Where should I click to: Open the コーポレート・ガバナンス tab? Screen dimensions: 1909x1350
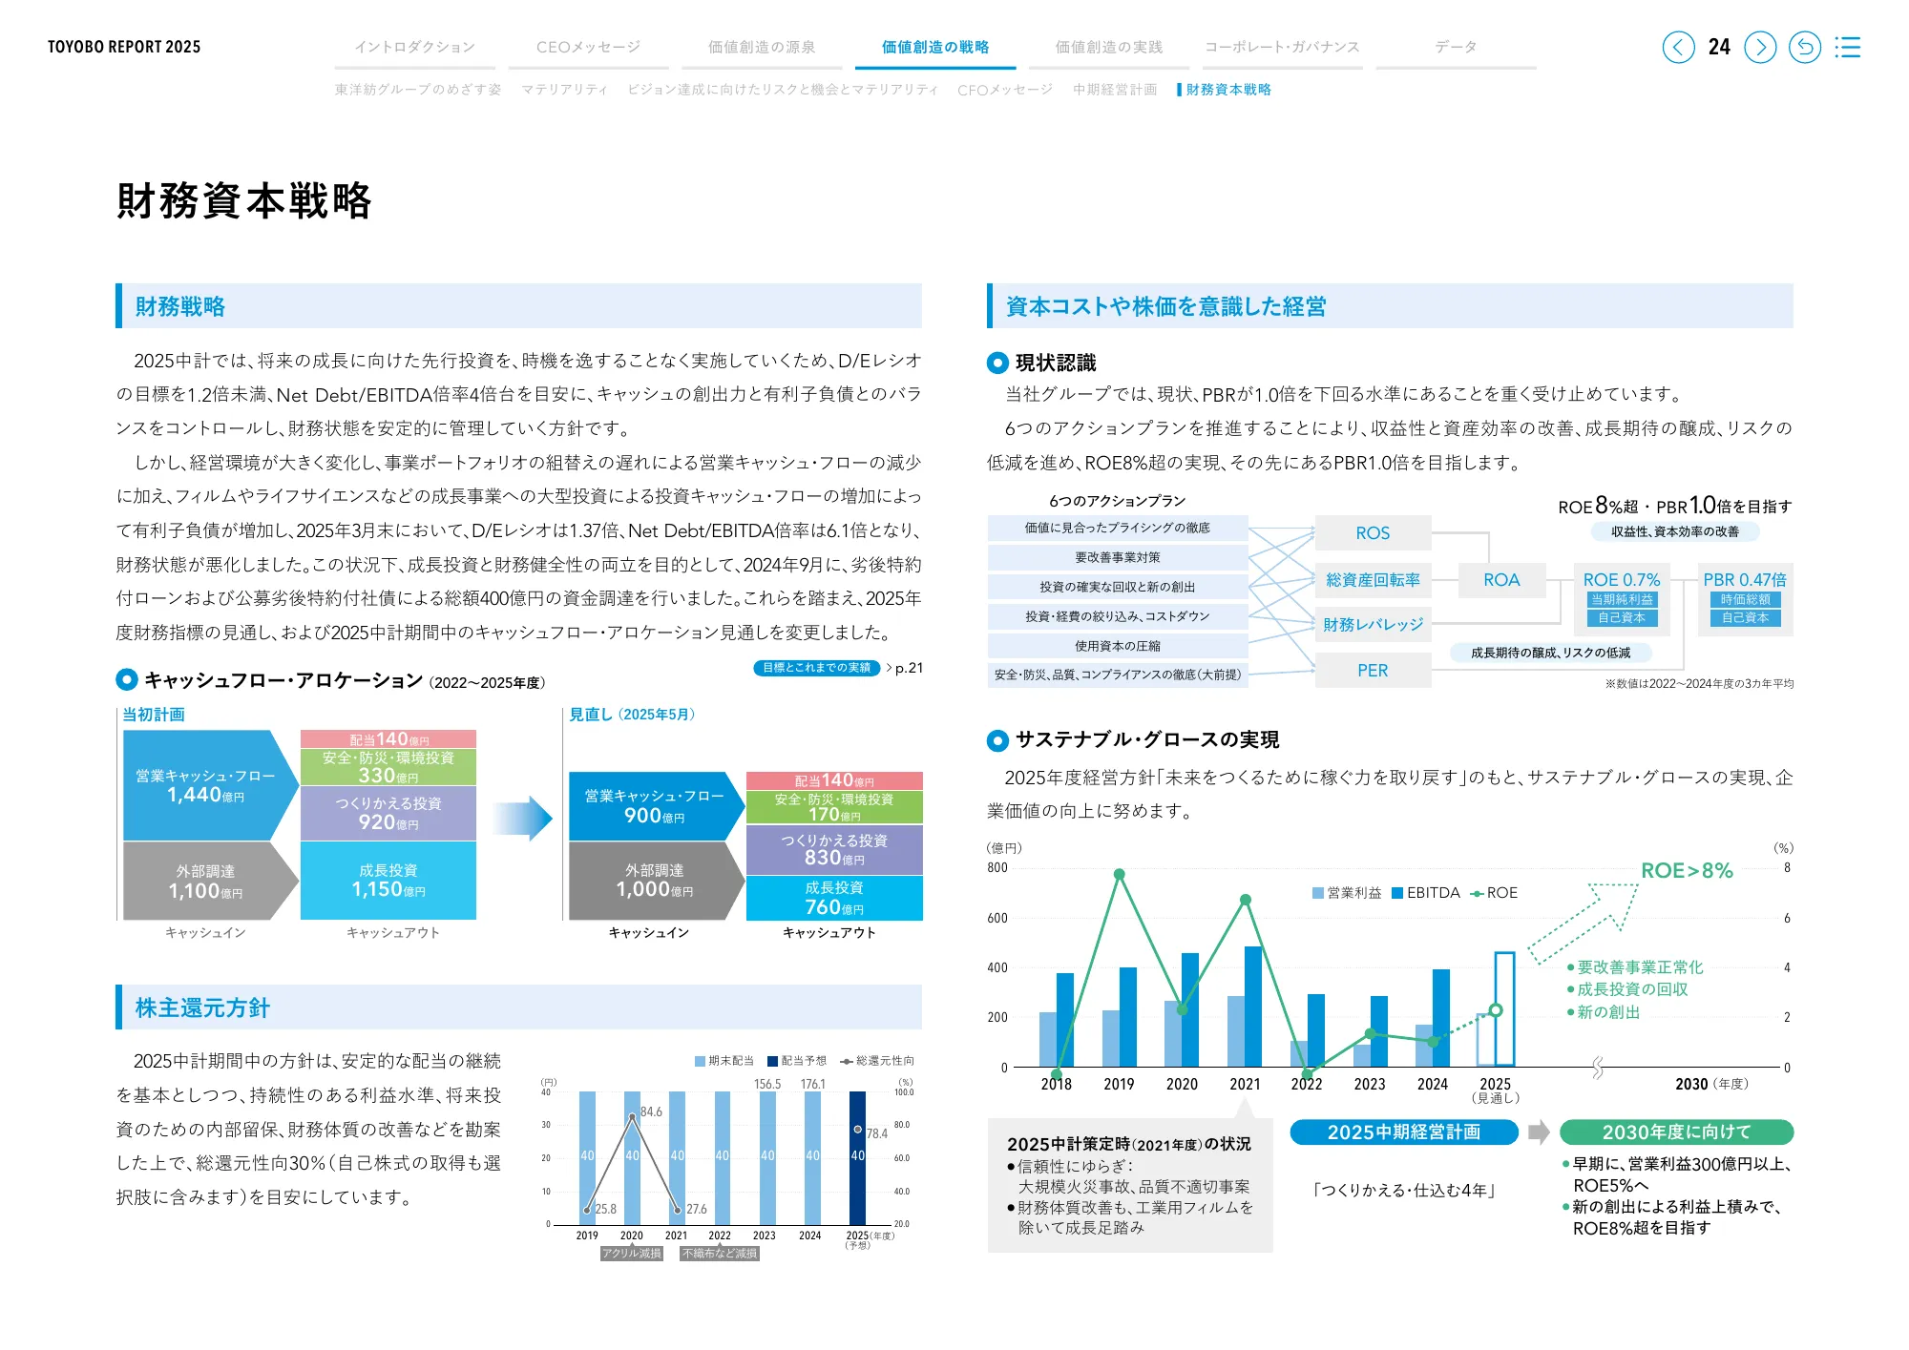click(x=1281, y=45)
